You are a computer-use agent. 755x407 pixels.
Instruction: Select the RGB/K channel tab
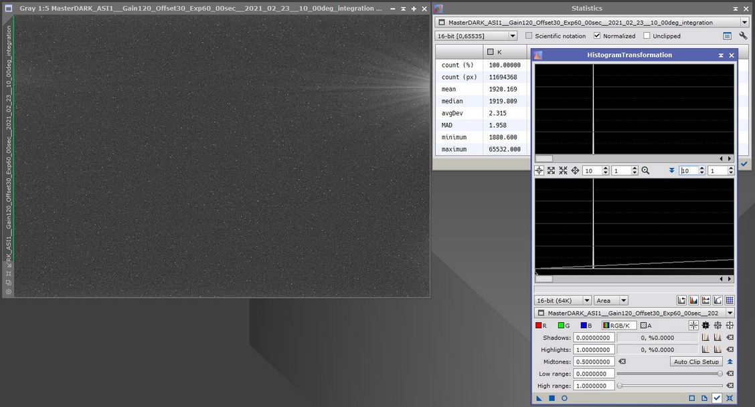click(x=619, y=325)
